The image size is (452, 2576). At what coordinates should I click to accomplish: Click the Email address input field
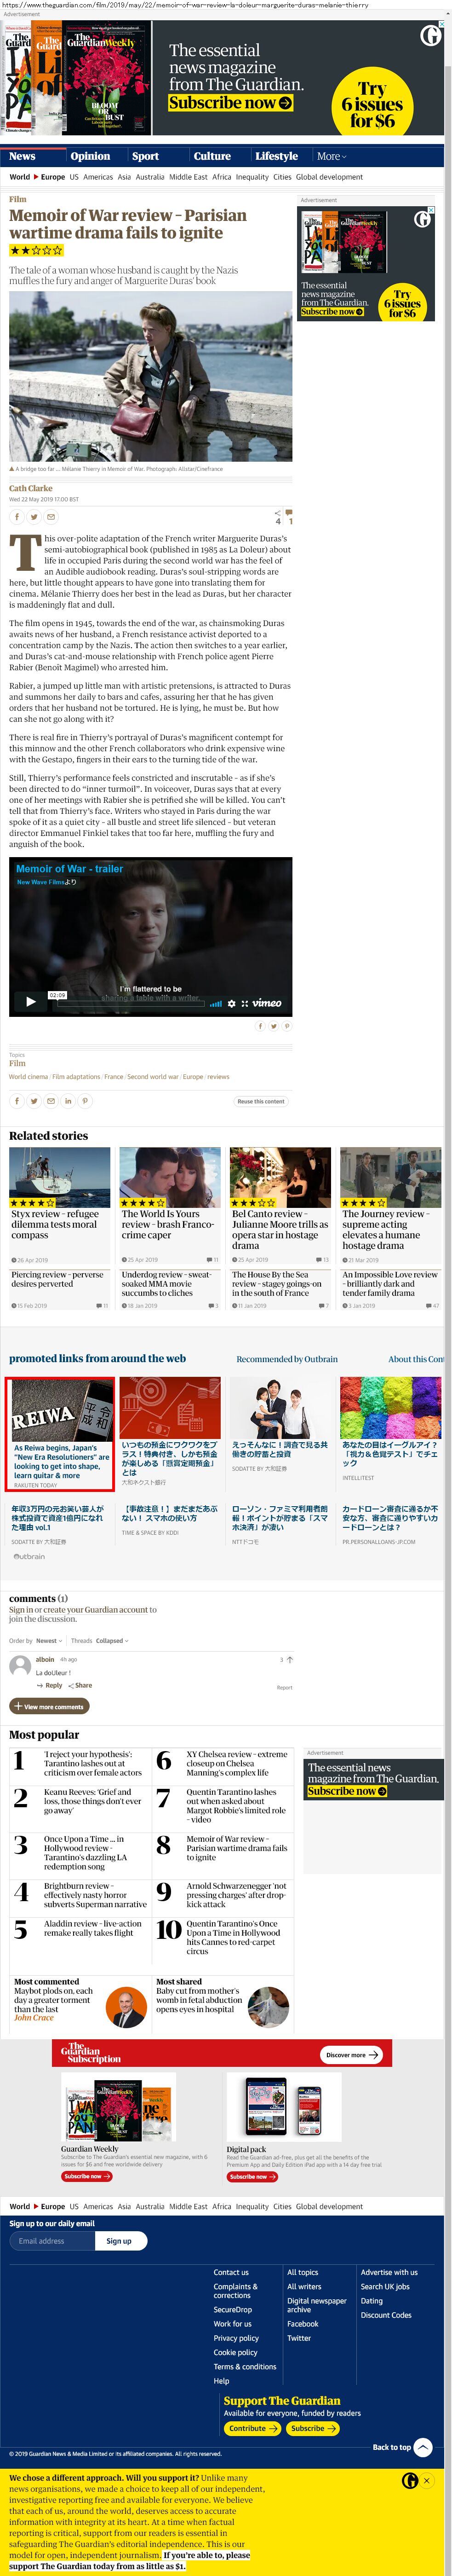(x=53, y=2241)
